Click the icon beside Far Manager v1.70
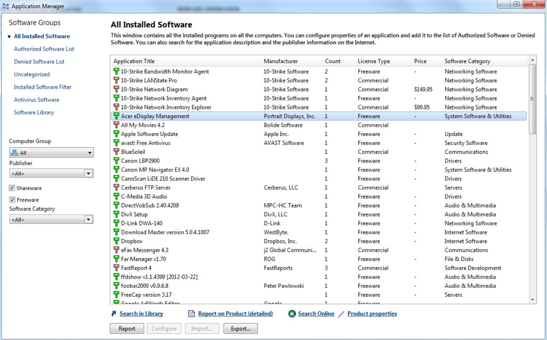This screenshot has height=340, width=547. (116, 259)
